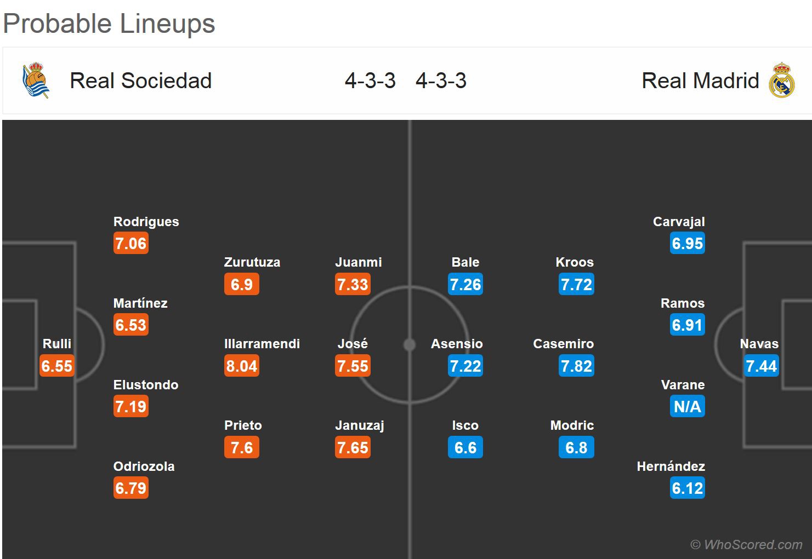Select player name Modric
812x559 pixels.
click(572, 425)
